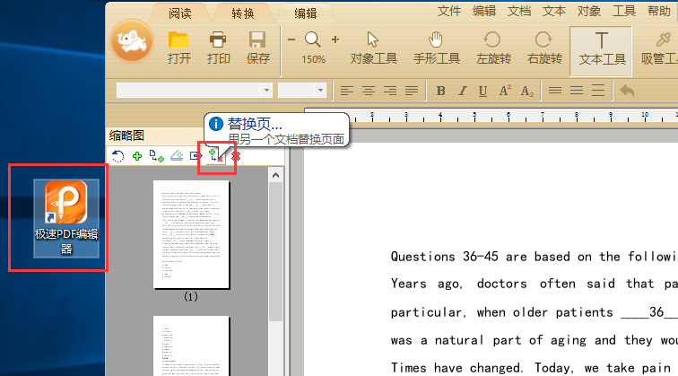Select the 对象工具 object tool
The width and height of the screenshot is (678, 376).
[x=373, y=48]
